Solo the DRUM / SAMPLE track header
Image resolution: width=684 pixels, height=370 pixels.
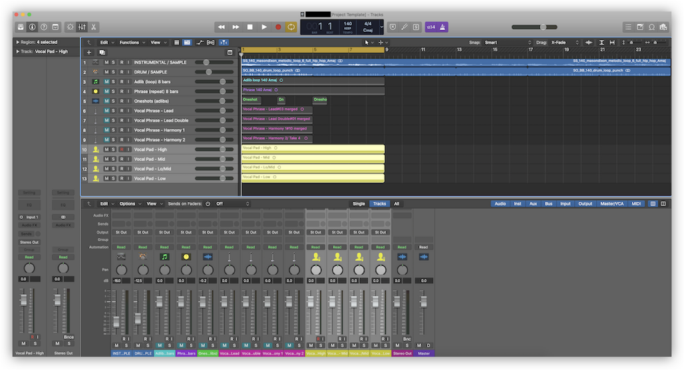114,72
